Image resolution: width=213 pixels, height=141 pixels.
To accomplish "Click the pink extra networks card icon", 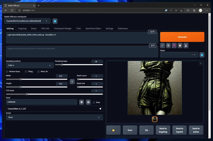I will click(174, 45).
